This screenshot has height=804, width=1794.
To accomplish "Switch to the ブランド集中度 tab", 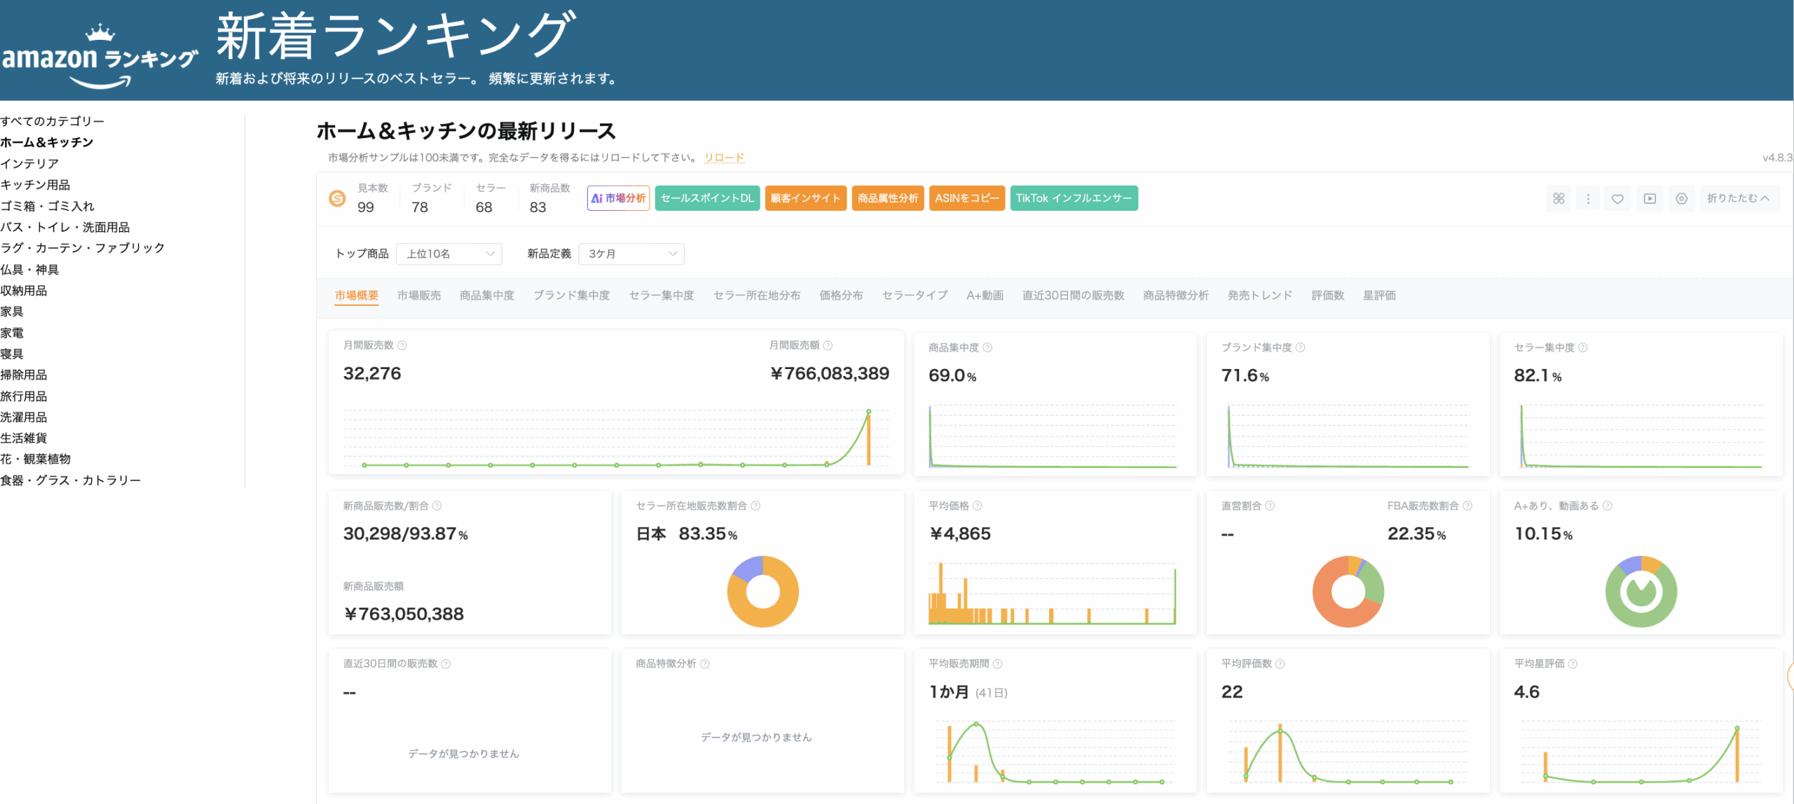I will (571, 296).
